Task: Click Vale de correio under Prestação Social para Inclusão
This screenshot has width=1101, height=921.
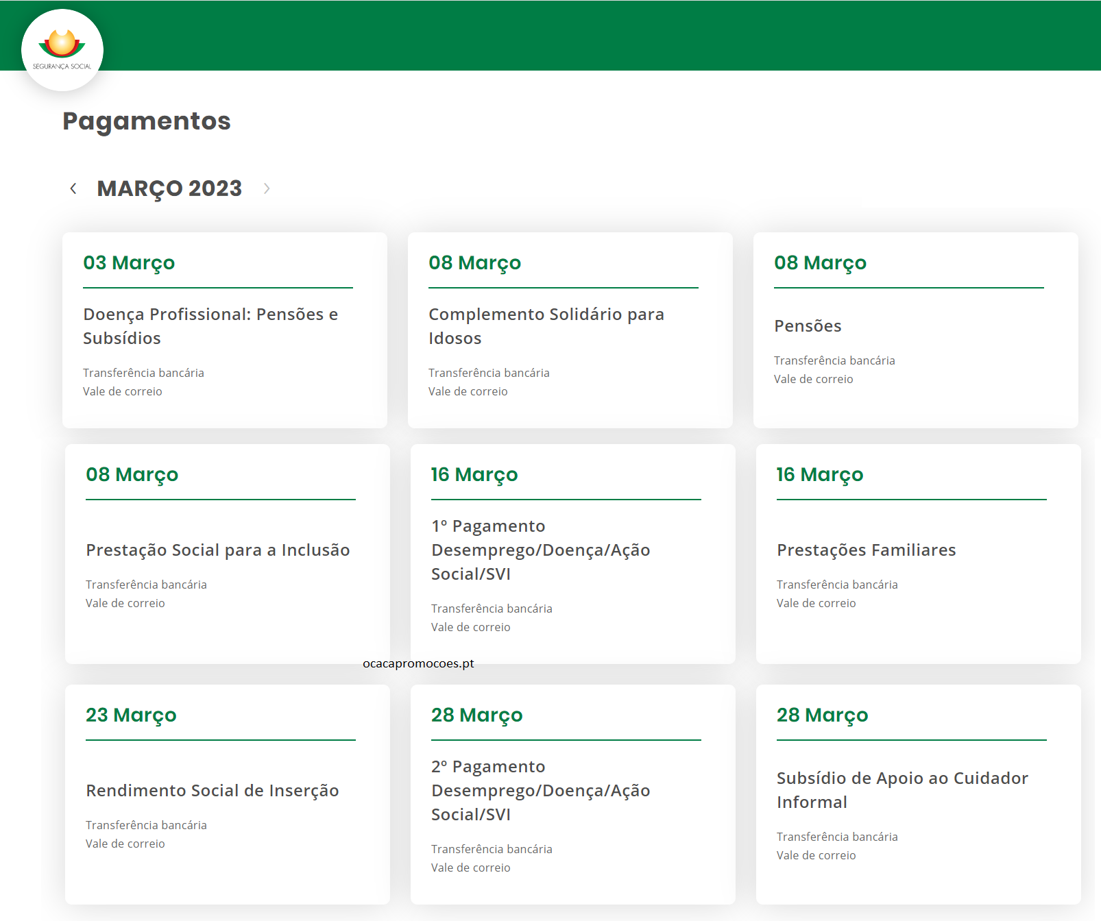Action: 125,603
